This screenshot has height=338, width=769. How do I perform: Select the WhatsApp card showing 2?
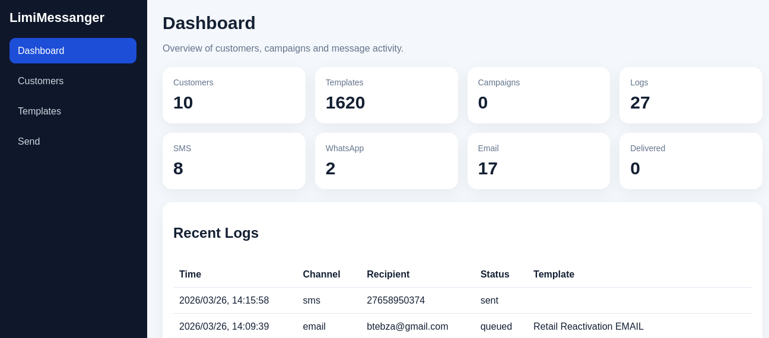coord(386,161)
